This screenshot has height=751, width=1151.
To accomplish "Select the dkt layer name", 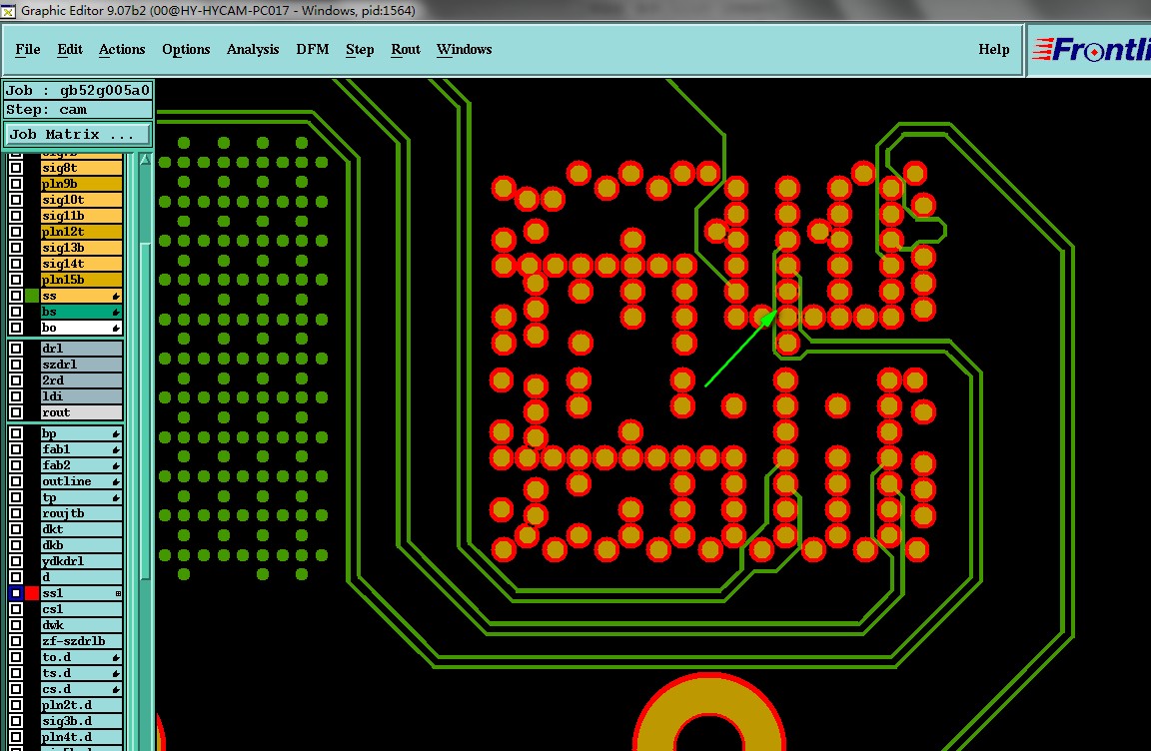I will tap(82, 529).
